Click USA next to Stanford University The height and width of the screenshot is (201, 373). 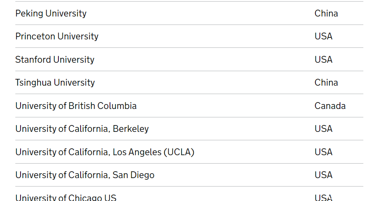pos(323,59)
